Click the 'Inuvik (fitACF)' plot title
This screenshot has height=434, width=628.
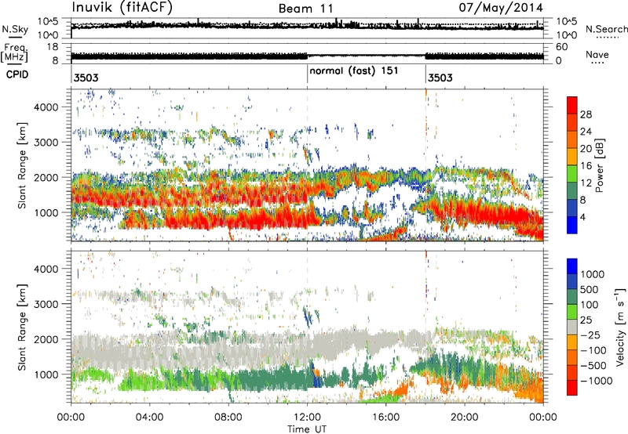pyautogui.click(x=122, y=8)
